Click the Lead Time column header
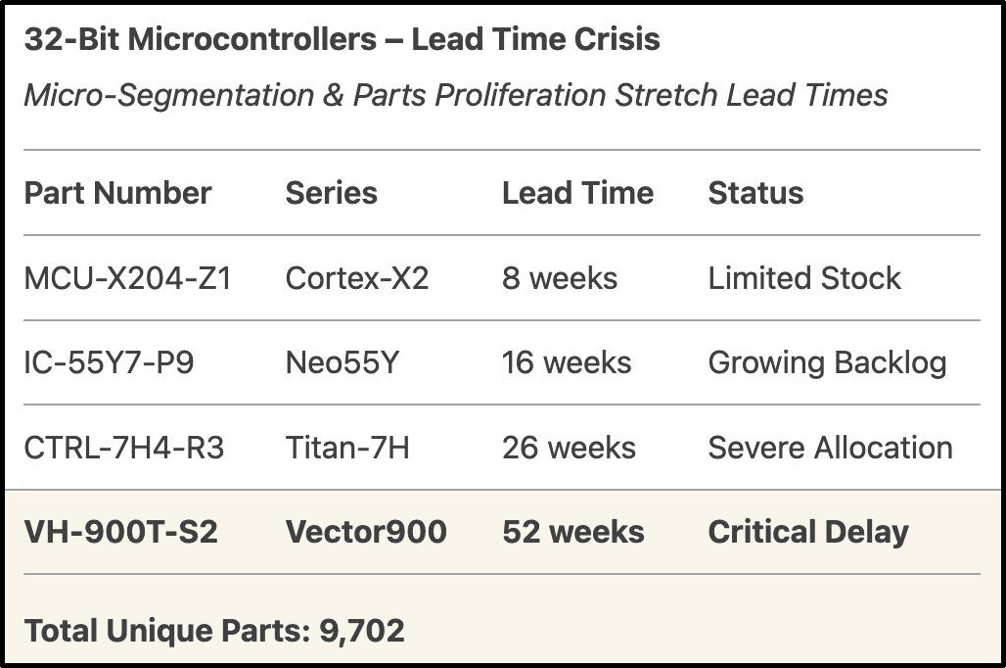This screenshot has height=668, width=1006. [577, 193]
